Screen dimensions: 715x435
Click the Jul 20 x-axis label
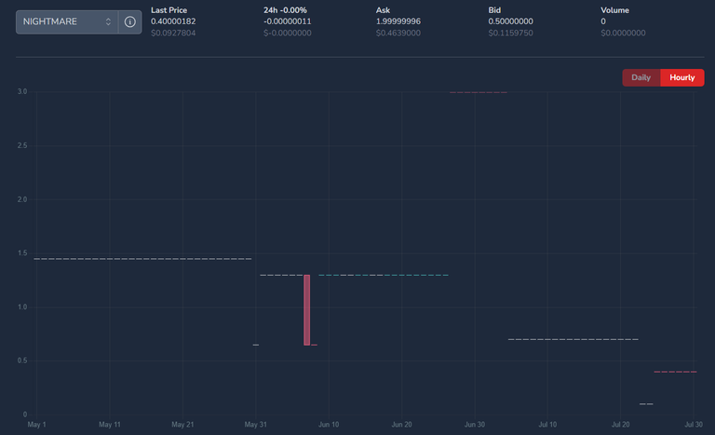(x=621, y=425)
